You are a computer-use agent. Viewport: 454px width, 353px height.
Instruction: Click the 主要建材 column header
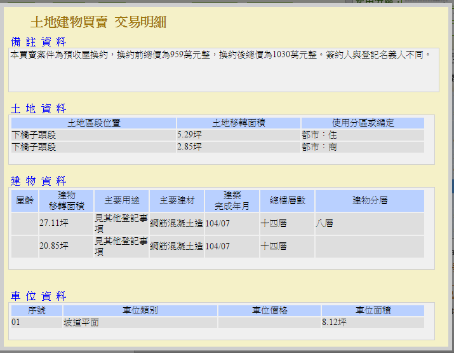tap(177, 201)
